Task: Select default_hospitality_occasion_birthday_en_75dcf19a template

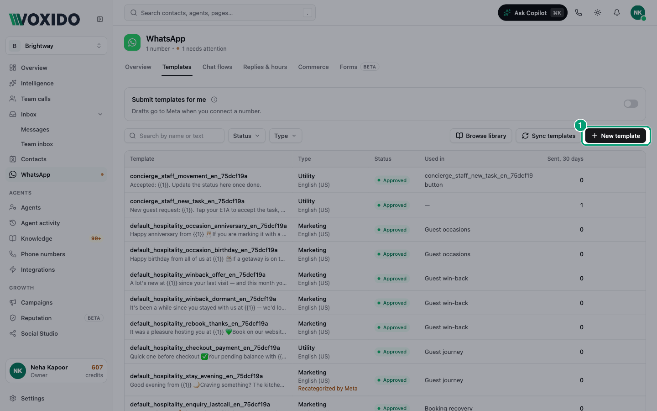Action: (385, 254)
